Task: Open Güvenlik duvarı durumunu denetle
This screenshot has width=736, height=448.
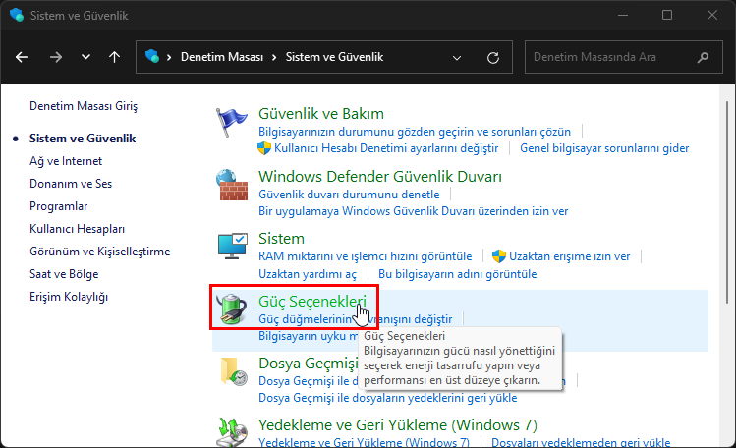Action: click(349, 195)
